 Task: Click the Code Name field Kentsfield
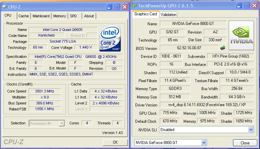pos(46,35)
